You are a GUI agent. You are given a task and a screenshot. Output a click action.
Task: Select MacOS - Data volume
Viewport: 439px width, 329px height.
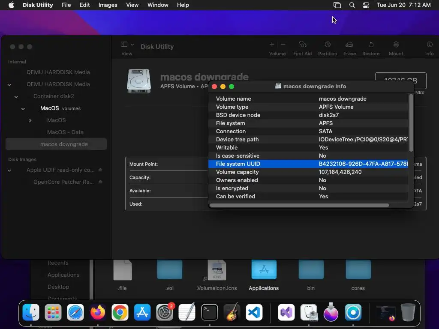pyautogui.click(x=65, y=132)
